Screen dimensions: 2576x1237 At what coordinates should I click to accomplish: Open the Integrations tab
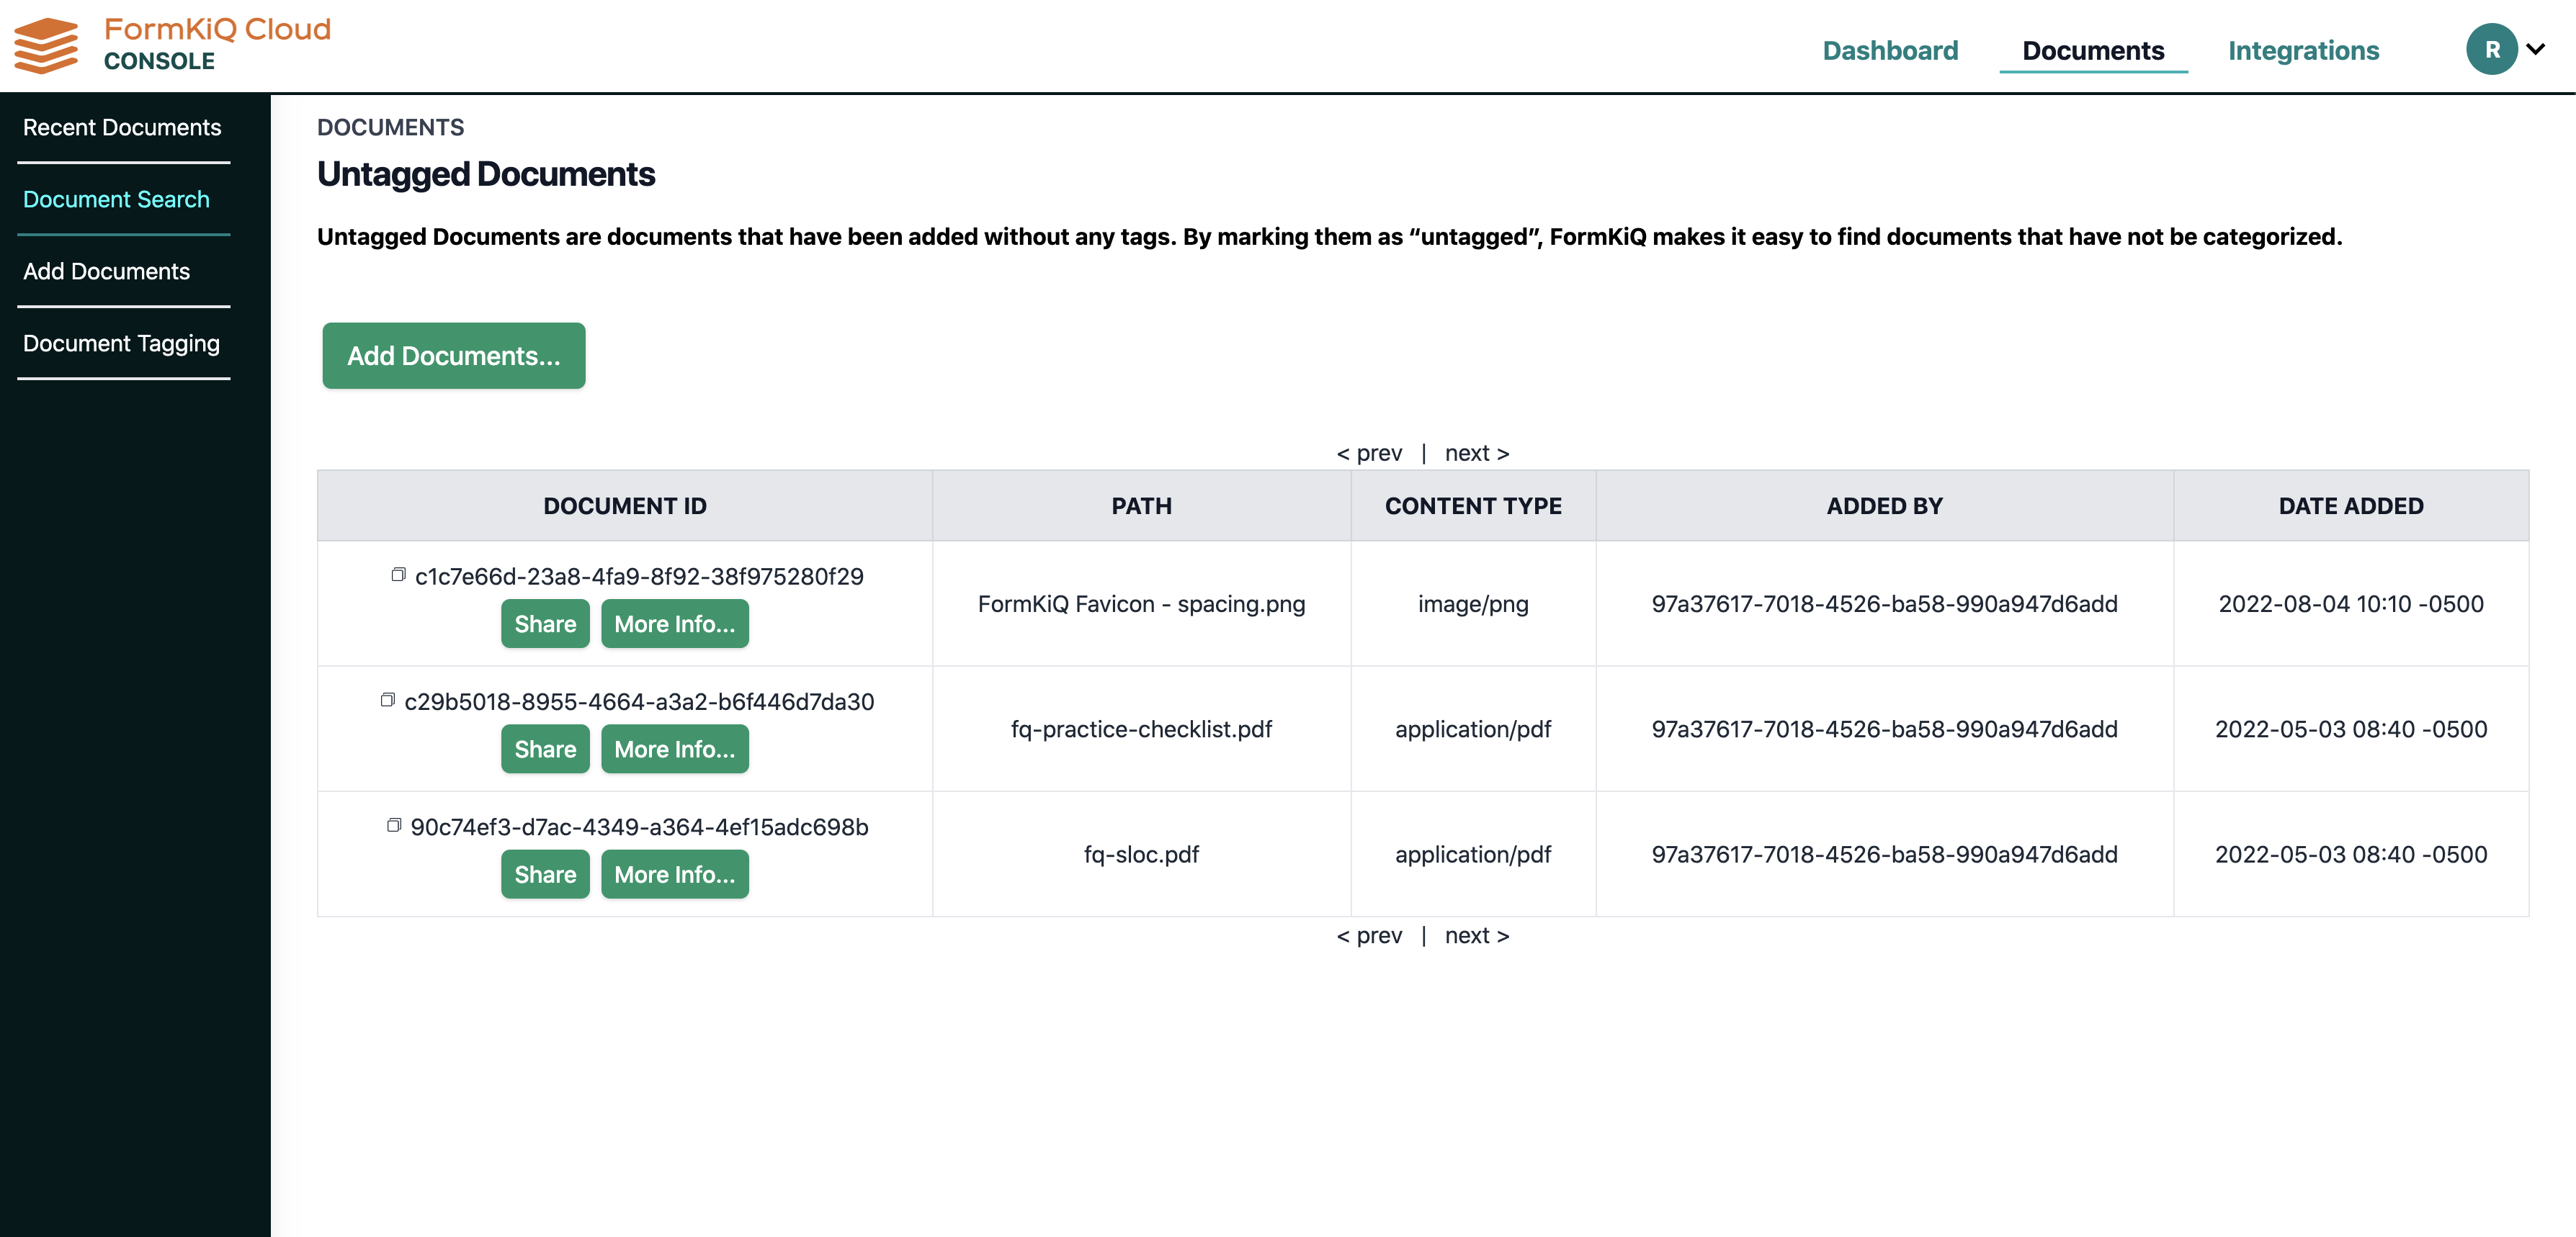pyautogui.click(x=2303, y=50)
